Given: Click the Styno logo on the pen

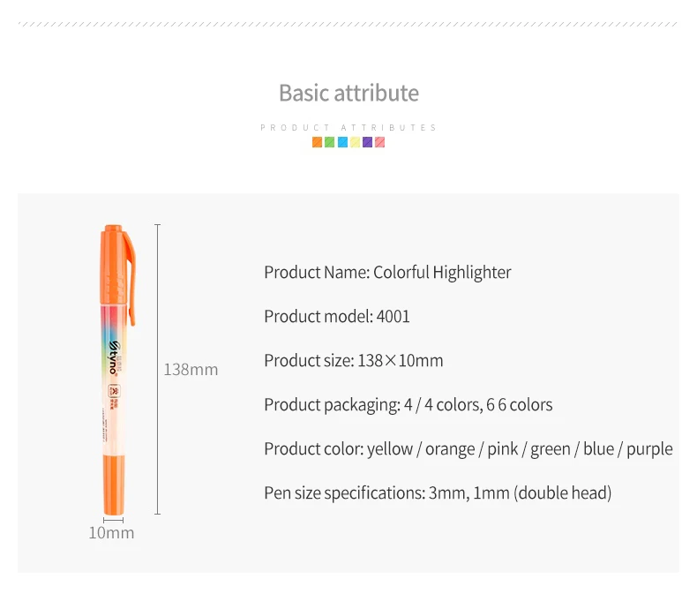Looking at the screenshot, I should [x=114, y=357].
